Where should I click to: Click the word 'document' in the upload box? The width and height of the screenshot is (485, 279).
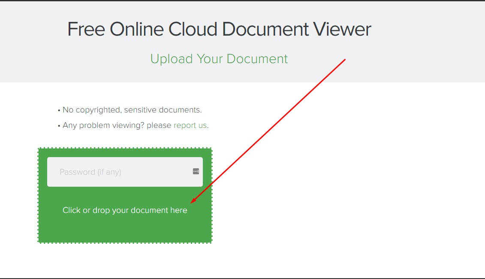(149, 210)
